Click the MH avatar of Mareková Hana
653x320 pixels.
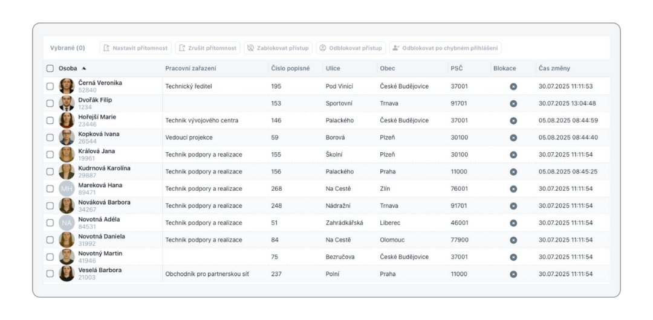click(x=67, y=189)
